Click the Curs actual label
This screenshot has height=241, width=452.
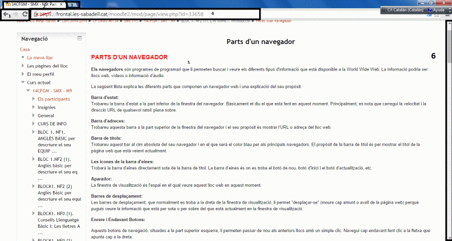pos(39,83)
